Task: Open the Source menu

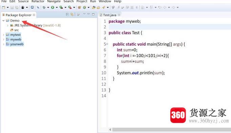Action: (x=23, y=1)
